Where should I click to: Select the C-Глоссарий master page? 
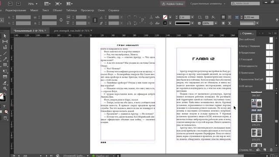tap(256, 59)
